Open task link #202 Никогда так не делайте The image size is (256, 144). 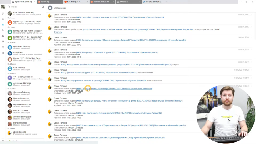[x=116, y=65]
